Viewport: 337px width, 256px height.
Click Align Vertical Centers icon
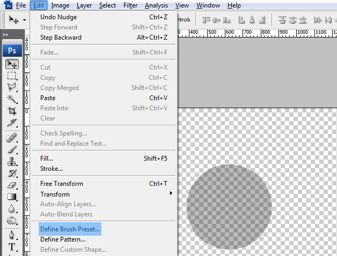pyautogui.click(x=216, y=20)
